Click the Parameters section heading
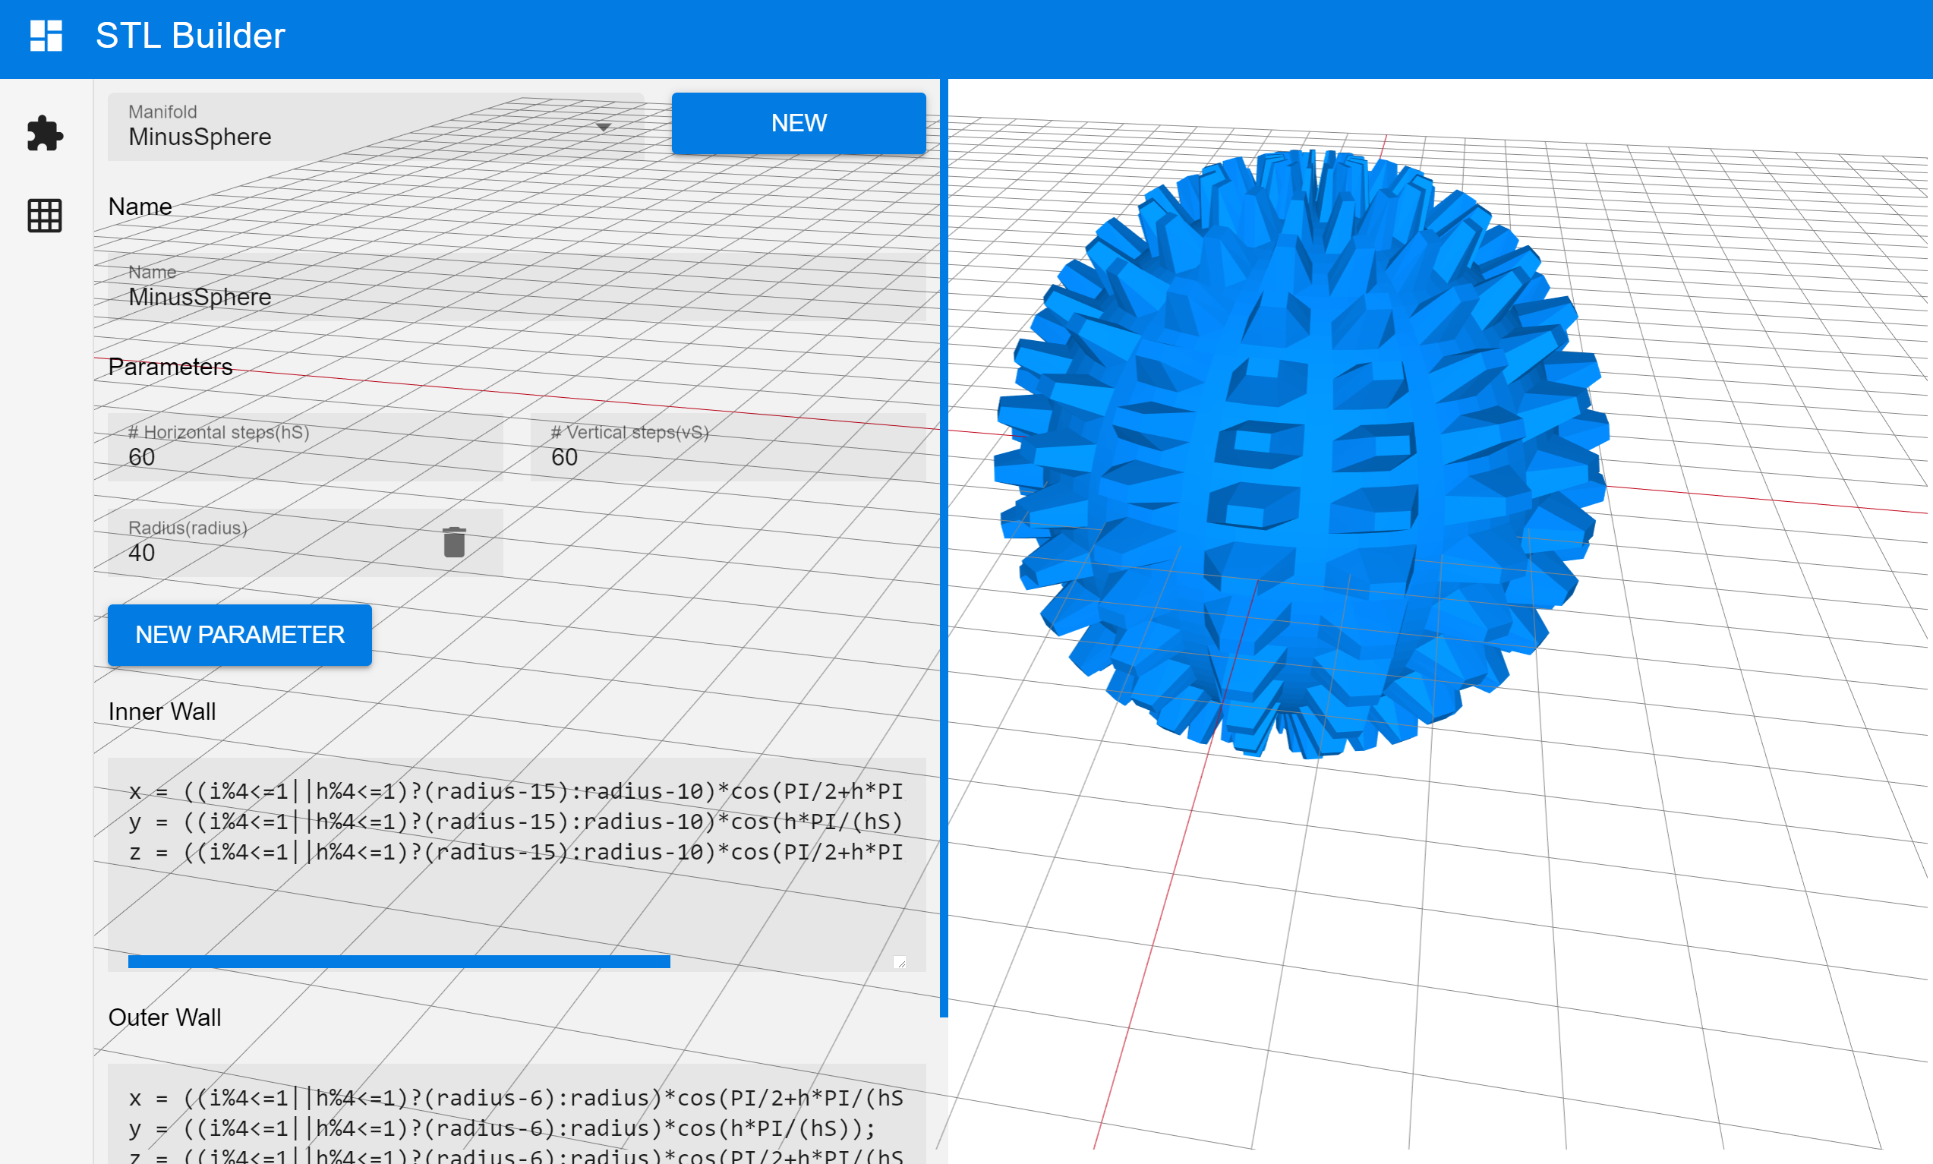The image size is (1933, 1164). [x=170, y=367]
